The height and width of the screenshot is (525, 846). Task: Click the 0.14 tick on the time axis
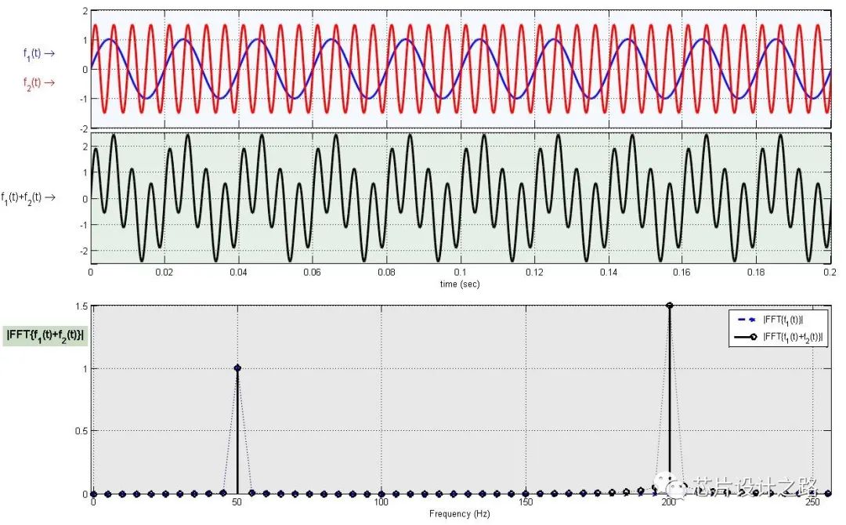[608, 273]
